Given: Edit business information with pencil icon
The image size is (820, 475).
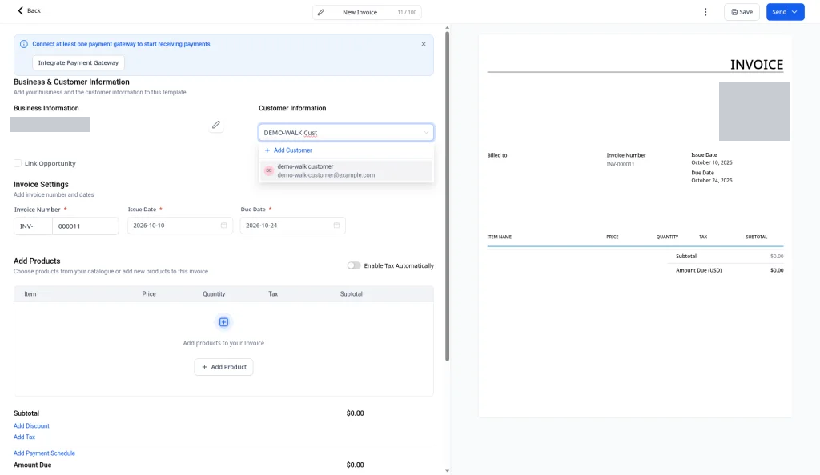Looking at the screenshot, I should [216, 125].
